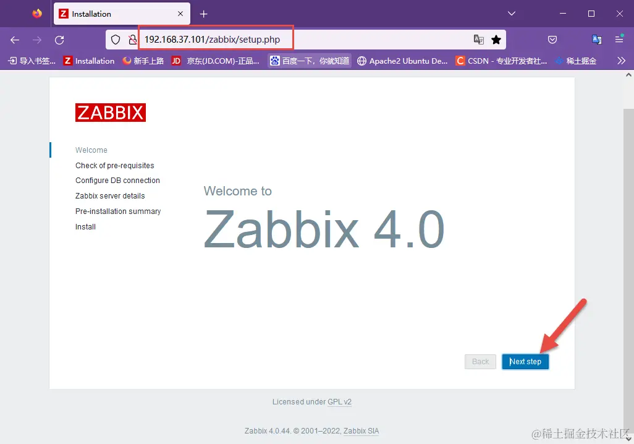Open the Firefox application menu
The height and width of the screenshot is (444, 634).
coord(619,39)
